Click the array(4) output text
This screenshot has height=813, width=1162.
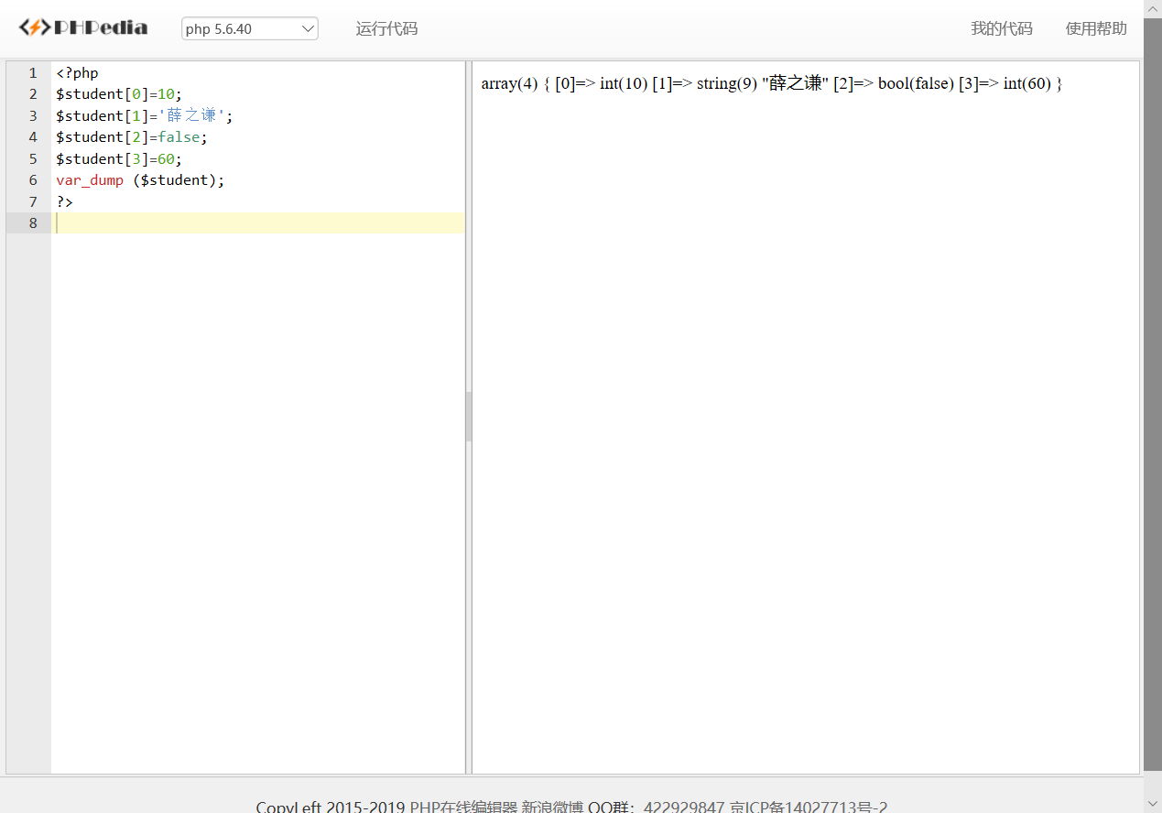click(x=509, y=83)
